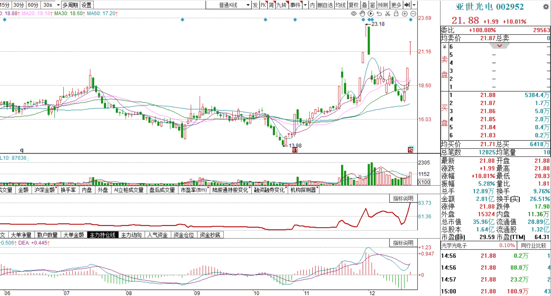
Task: Select the hand pan tool
Action: [362, 14]
